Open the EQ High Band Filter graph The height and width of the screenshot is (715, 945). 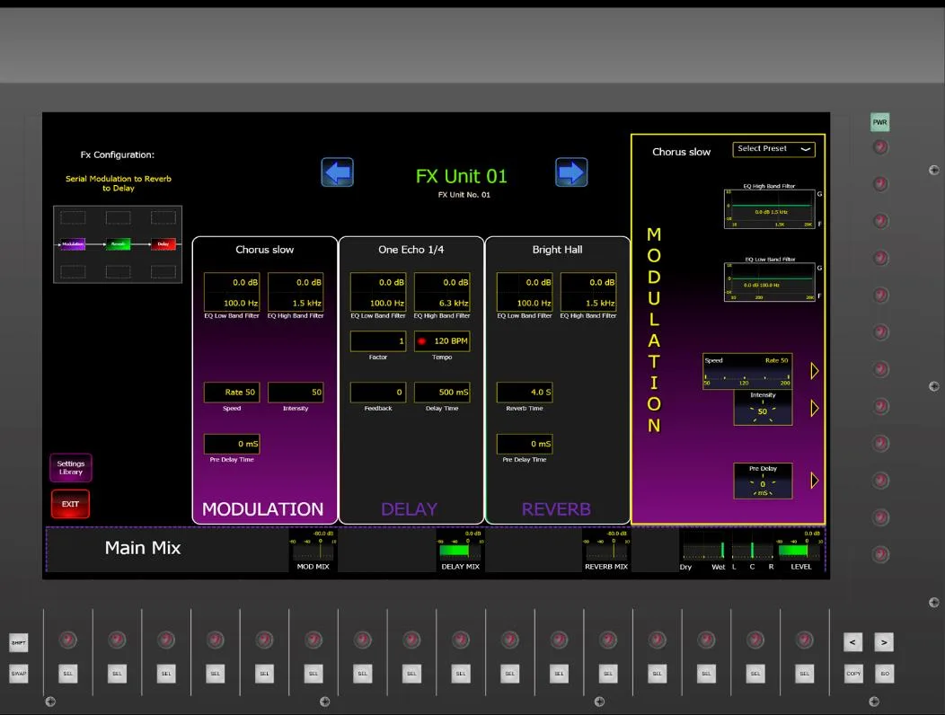point(770,208)
